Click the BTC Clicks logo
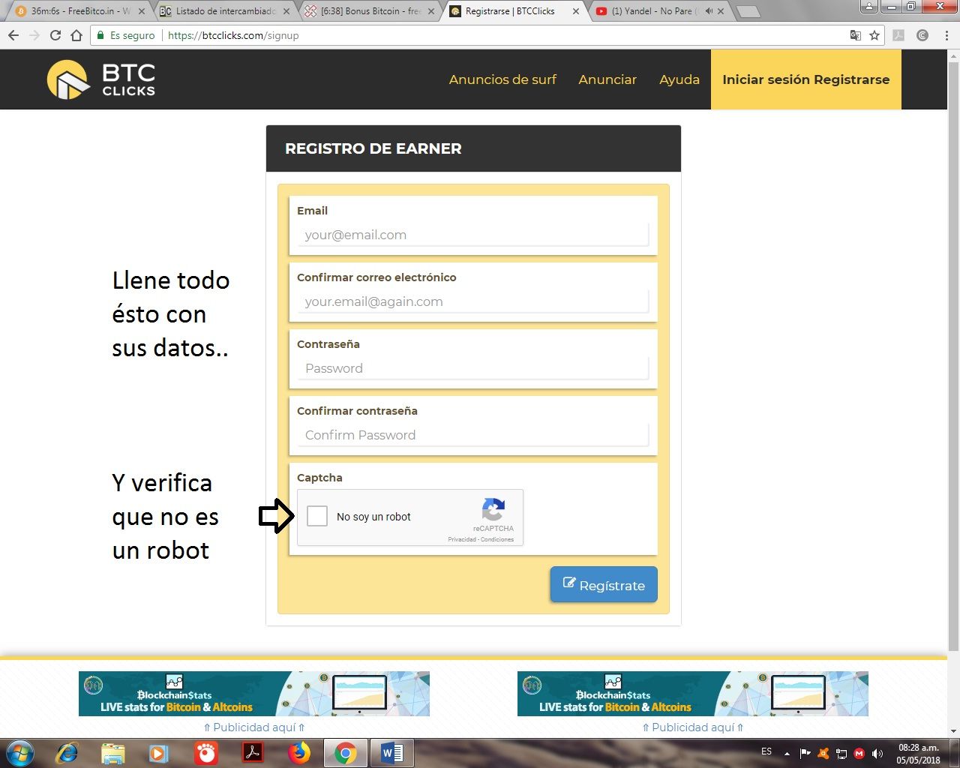 [x=101, y=79]
